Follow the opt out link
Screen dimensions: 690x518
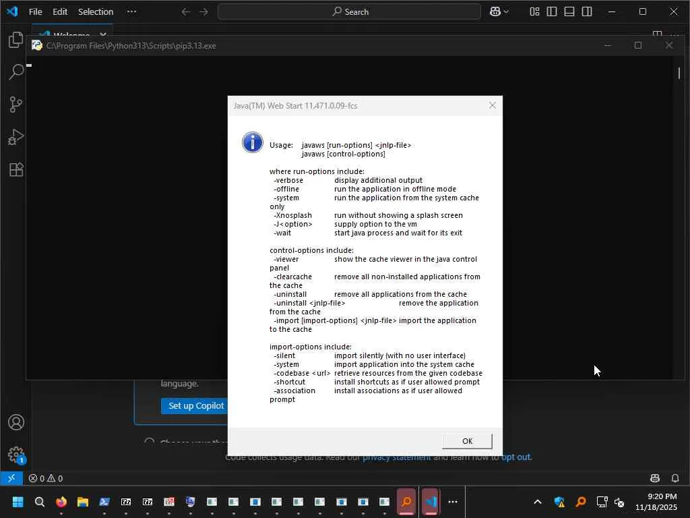tap(517, 457)
